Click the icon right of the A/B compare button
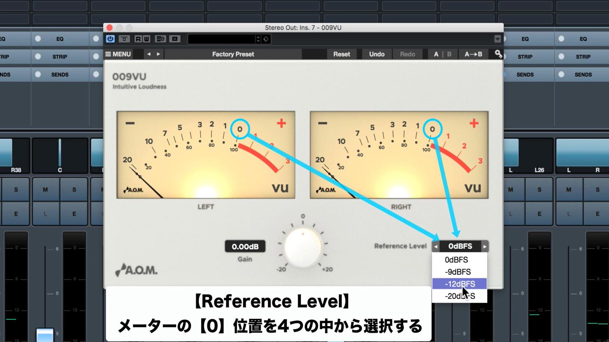 [x=175, y=39]
